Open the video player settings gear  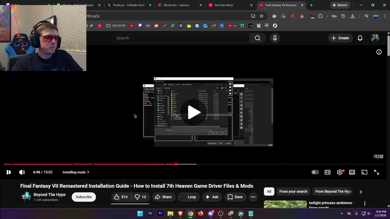tap(340, 172)
